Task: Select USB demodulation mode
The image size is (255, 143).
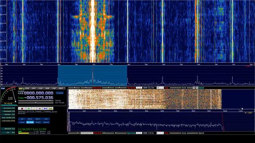Action: [x=49, y=88]
